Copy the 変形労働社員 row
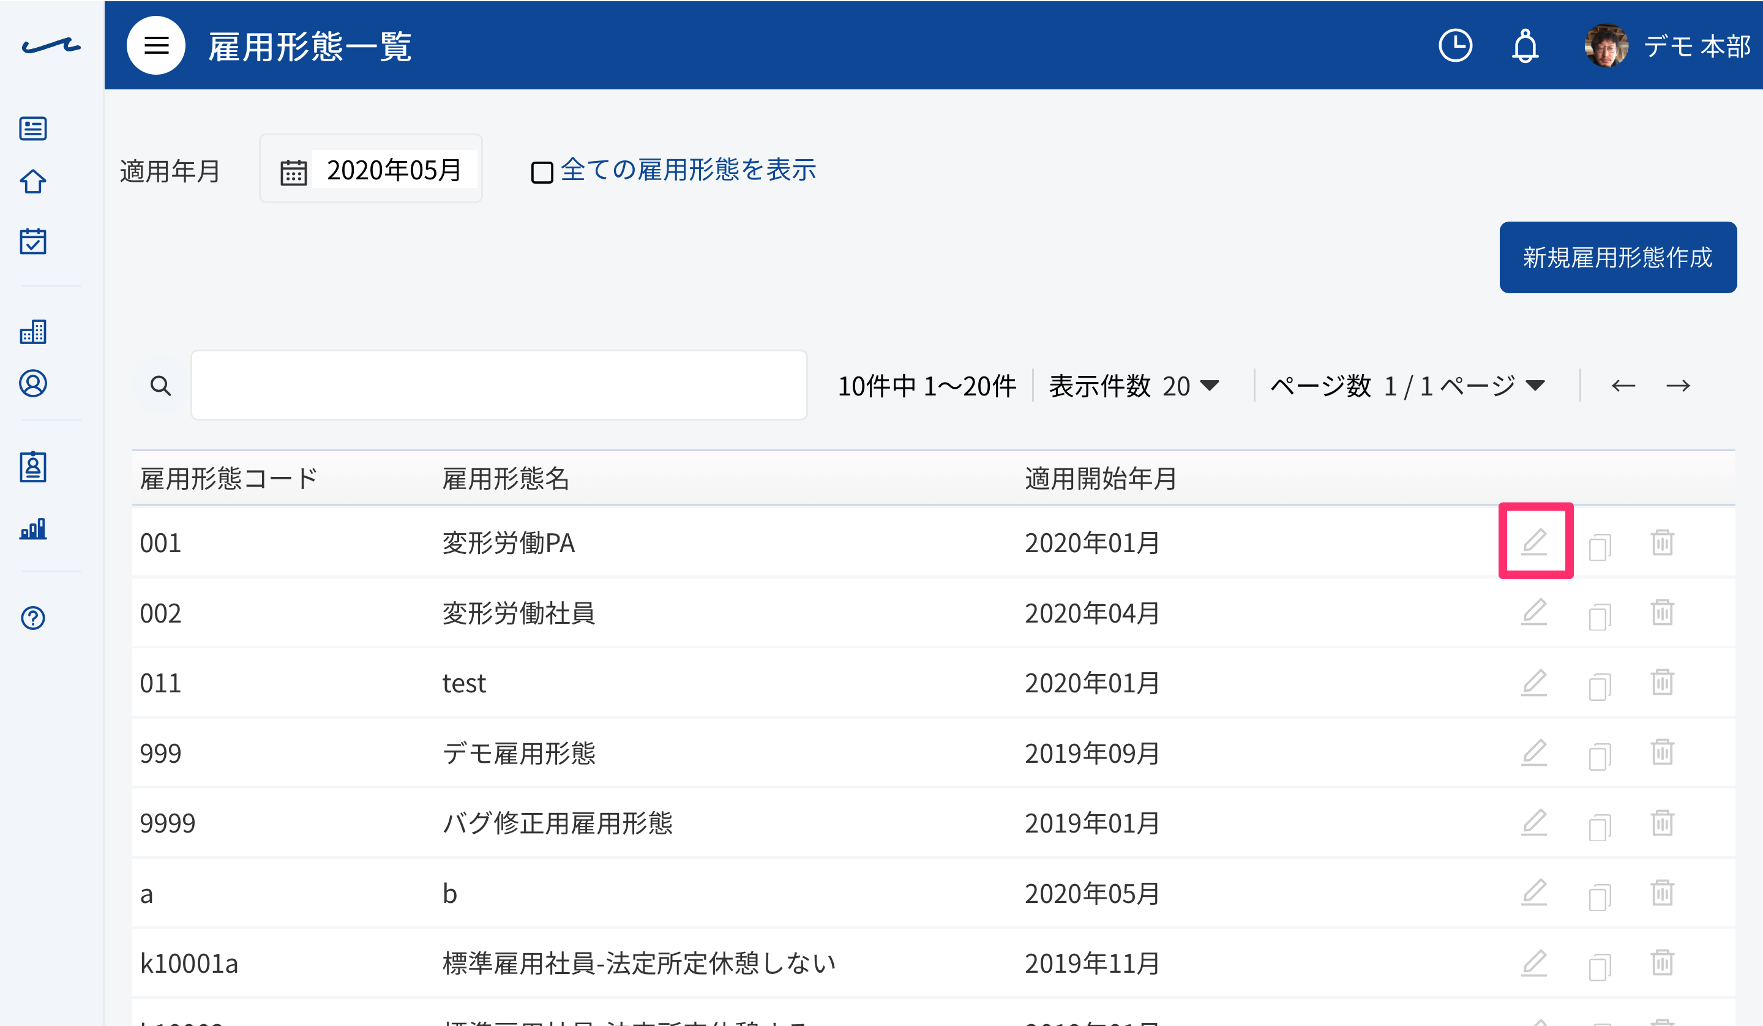This screenshot has width=1763, height=1026. [1600, 616]
